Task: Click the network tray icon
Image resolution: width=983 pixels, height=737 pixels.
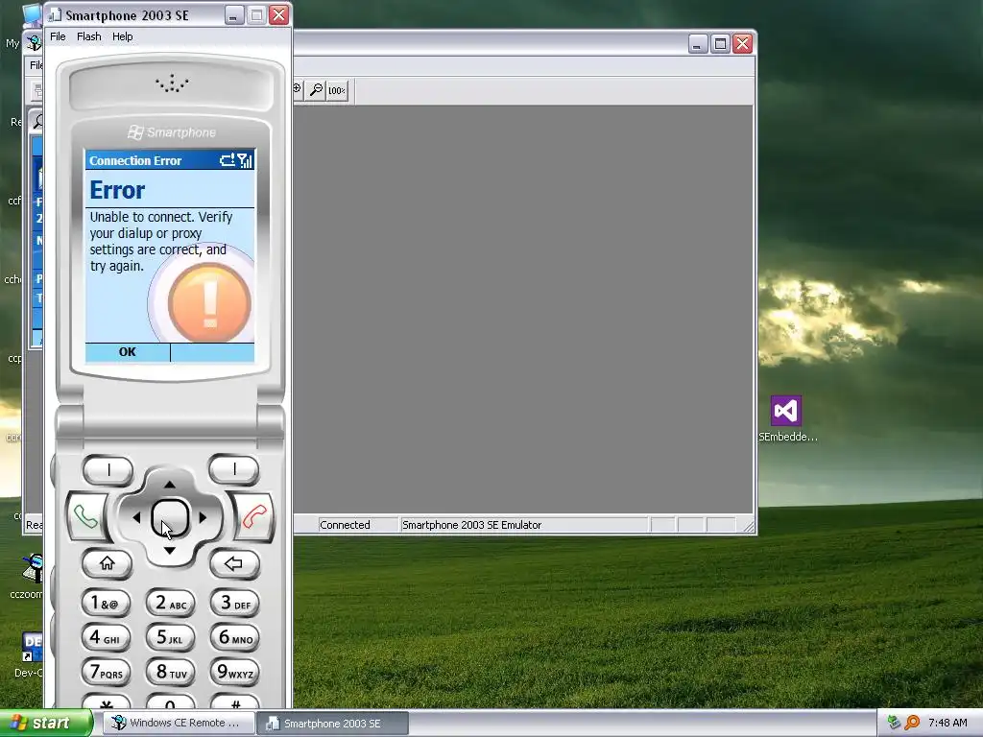Action: (x=894, y=723)
